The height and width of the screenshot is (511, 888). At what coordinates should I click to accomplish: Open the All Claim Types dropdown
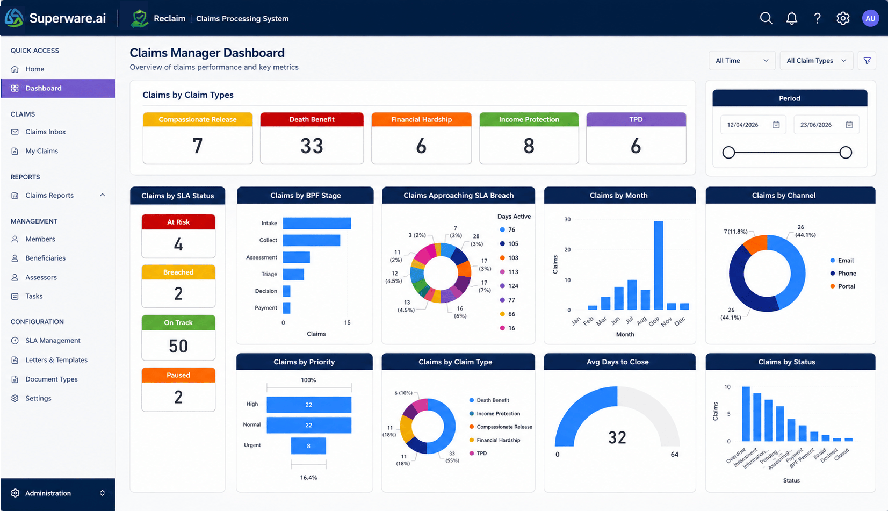coord(817,61)
